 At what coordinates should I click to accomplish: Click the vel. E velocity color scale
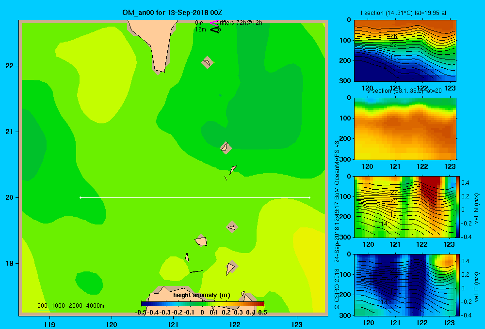point(458,285)
